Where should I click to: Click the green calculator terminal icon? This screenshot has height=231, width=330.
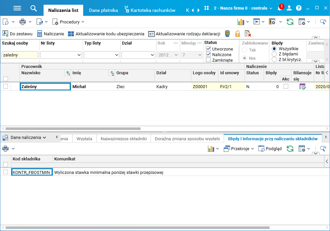227,34
